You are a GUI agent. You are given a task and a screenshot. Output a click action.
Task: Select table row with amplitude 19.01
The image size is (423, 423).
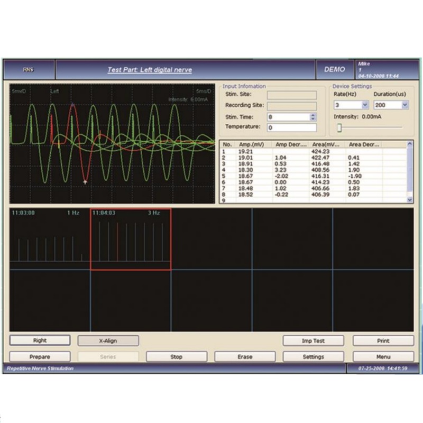tap(313, 158)
